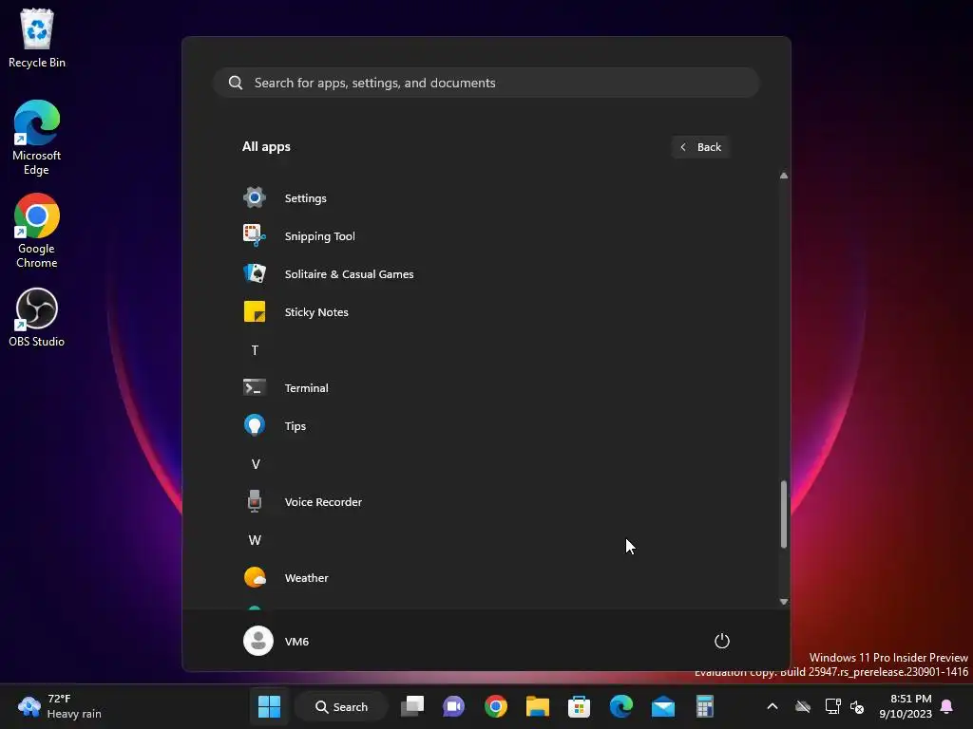Click the scroll up arrow of app list
The width and height of the screenshot is (973, 729).
point(784,176)
